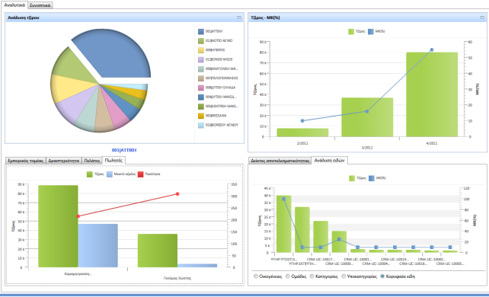Switch to the Συνοπτικά tab
The image size is (489, 297).
click(40, 5)
